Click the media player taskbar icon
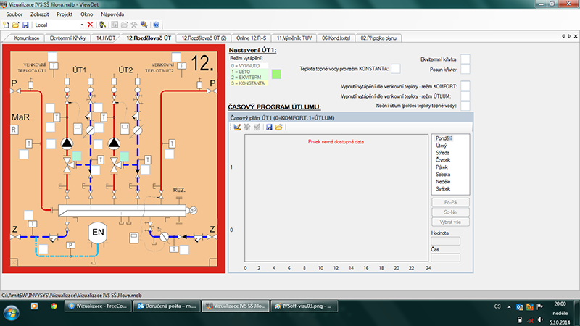The height and width of the screenshot is (326, 580). tap(34, 306)
